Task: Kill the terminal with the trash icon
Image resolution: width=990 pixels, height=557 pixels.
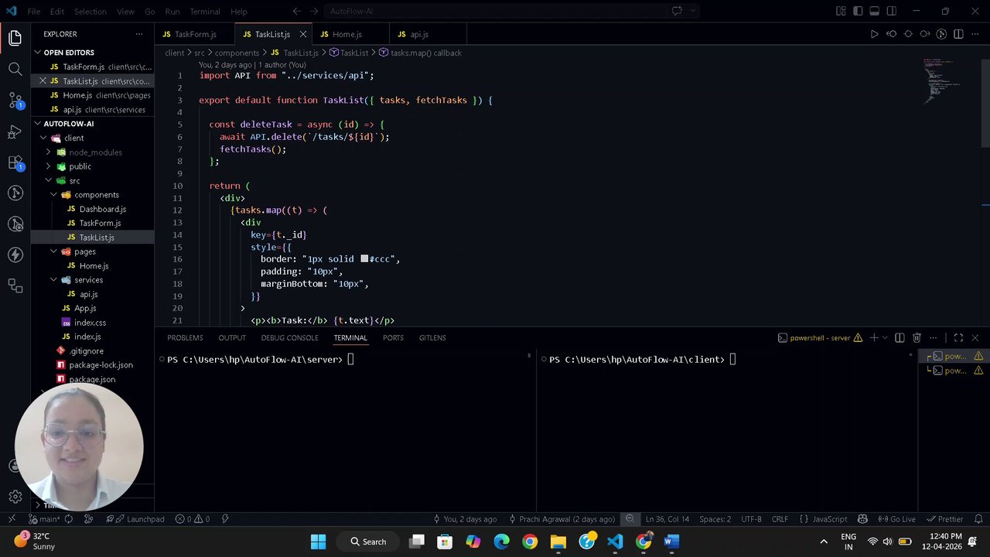Action: pyautogui.click(x=917, y=338)
